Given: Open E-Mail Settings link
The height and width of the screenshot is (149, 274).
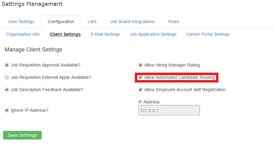Looking at the screenshot, I should (105, 34).
